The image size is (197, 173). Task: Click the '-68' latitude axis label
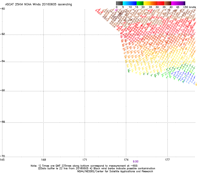pos(2,122)
